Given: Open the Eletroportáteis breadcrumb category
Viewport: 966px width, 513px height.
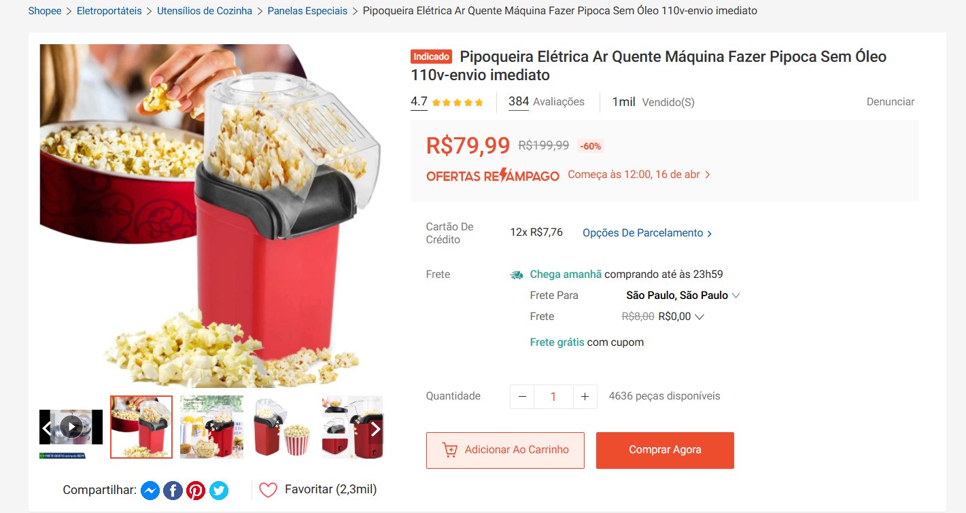Looking at the screenshot, I should pyautogui.click(x=109, y=11).
